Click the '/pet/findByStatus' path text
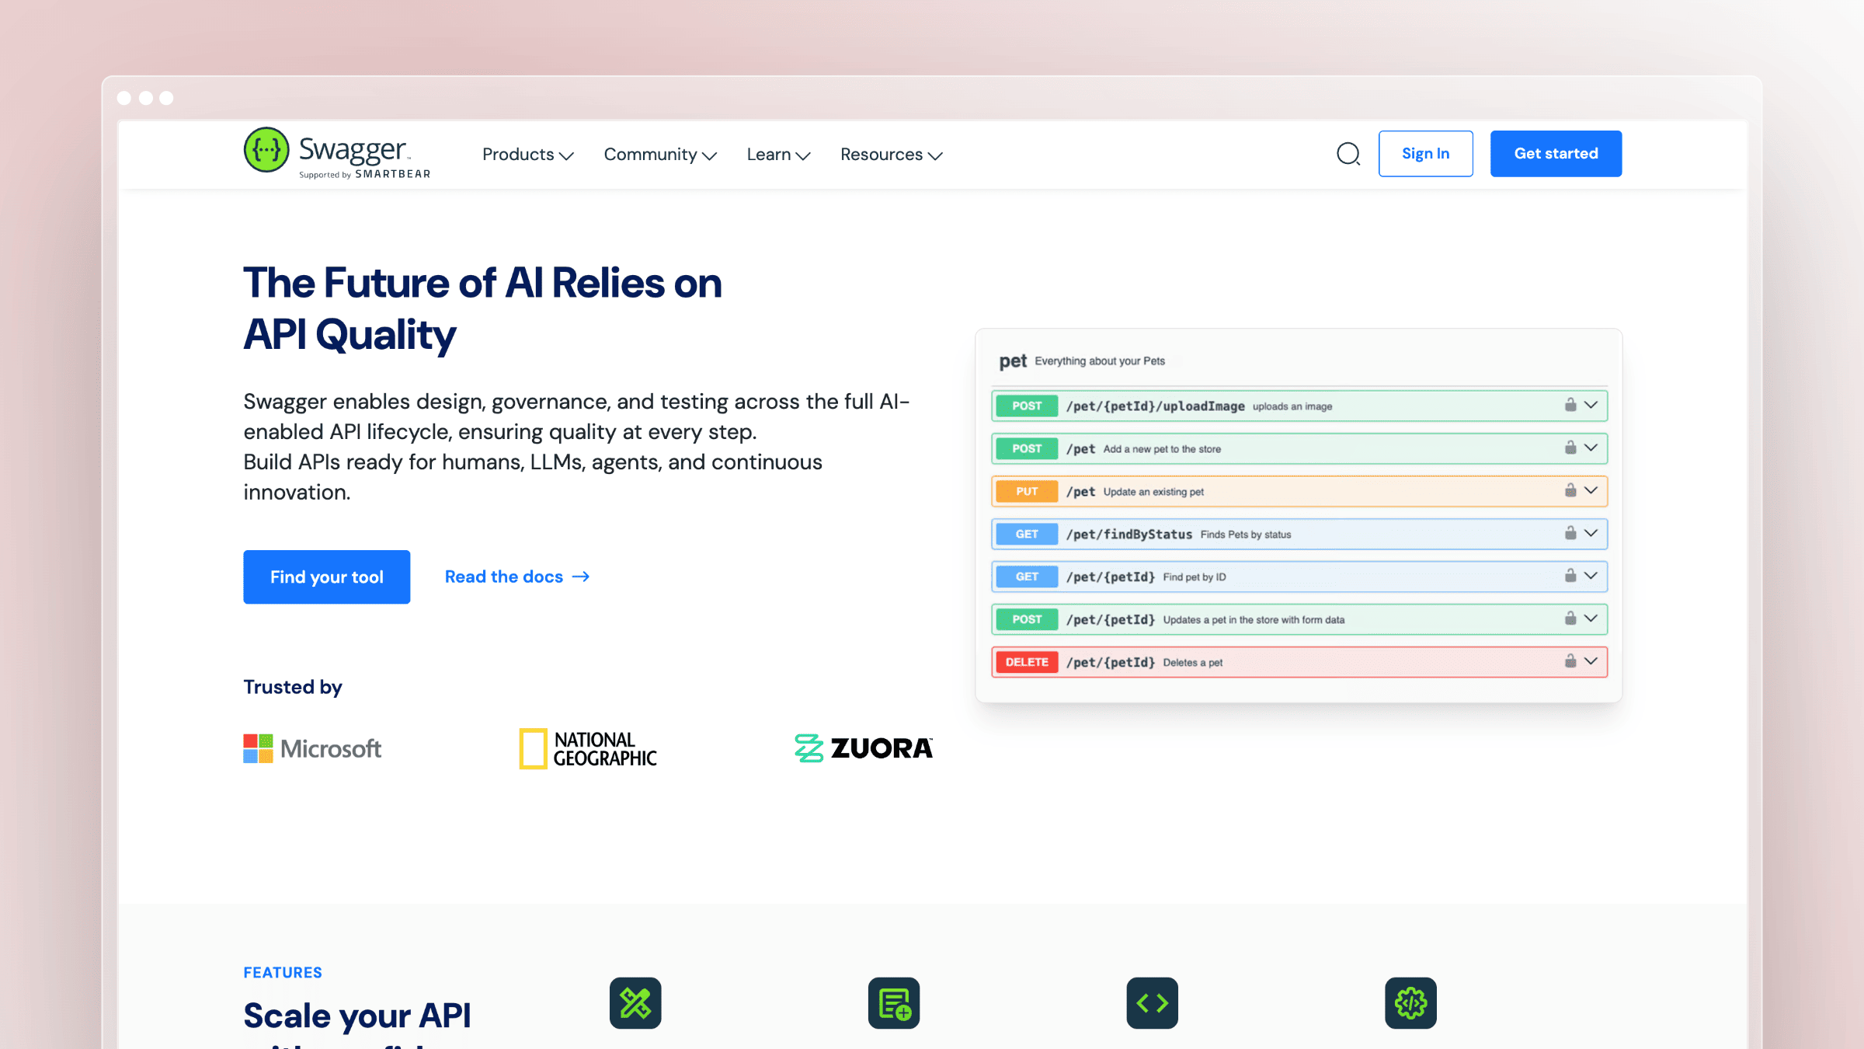 tap(1129, 535)
